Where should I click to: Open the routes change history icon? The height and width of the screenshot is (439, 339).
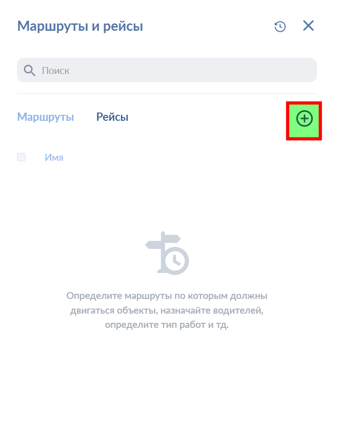(280, 27)
